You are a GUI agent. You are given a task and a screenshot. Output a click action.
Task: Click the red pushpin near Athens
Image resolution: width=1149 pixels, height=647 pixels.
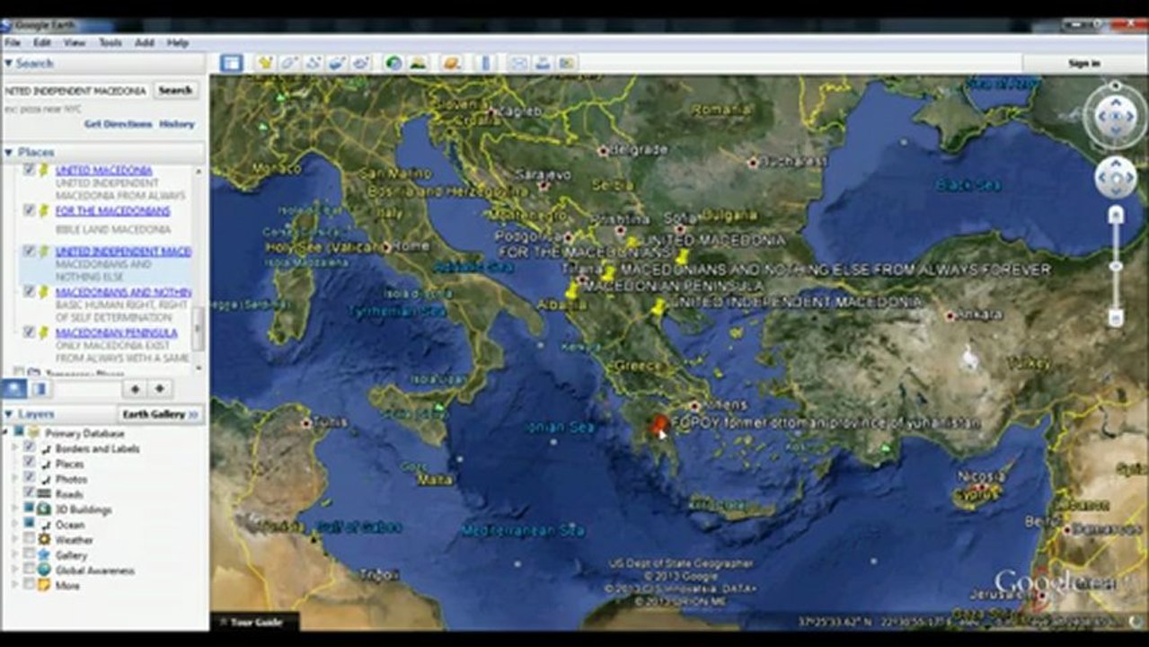(660, 424)
